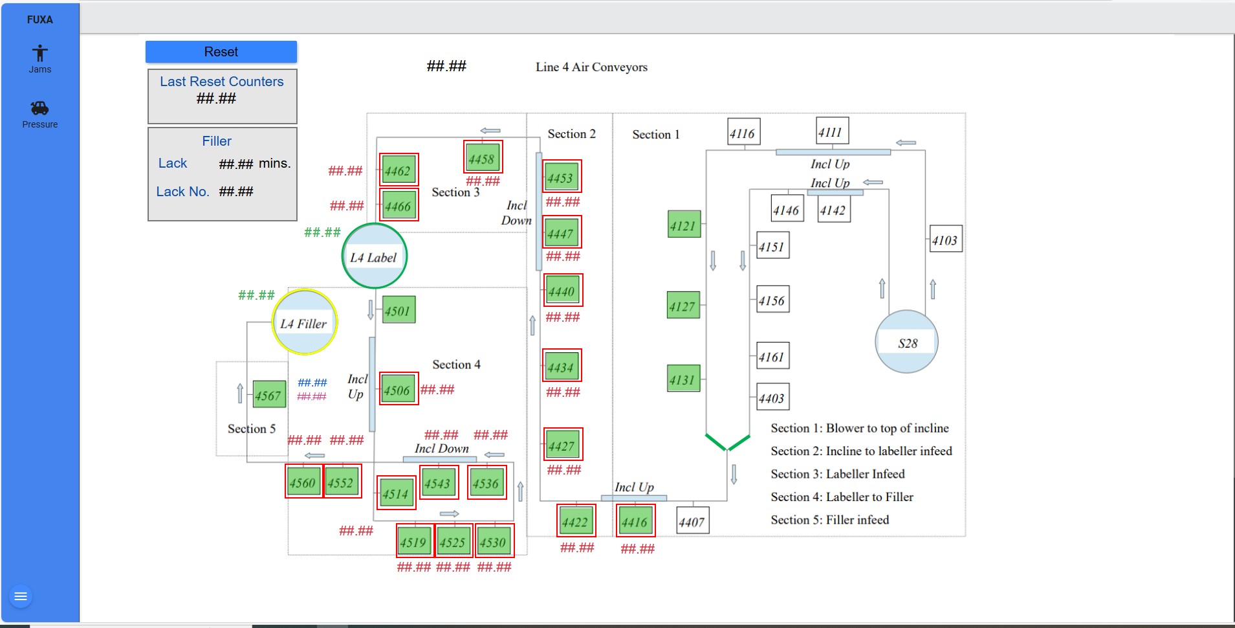
Task: Click conveyor 4447 in Section 2
Action: click(x=562, y=232)
